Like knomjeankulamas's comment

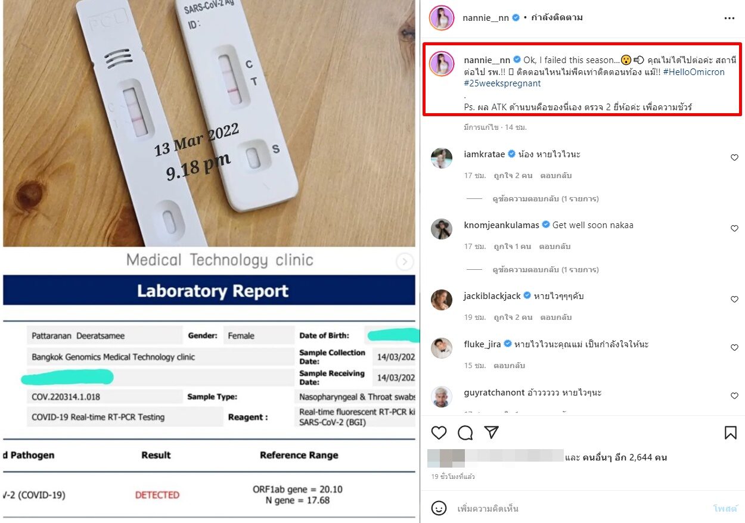(x=734, y=229)
